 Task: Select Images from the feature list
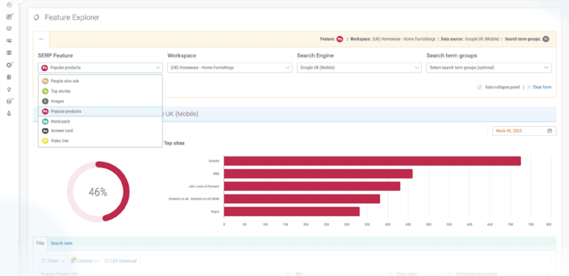click(x=100, y=101)
